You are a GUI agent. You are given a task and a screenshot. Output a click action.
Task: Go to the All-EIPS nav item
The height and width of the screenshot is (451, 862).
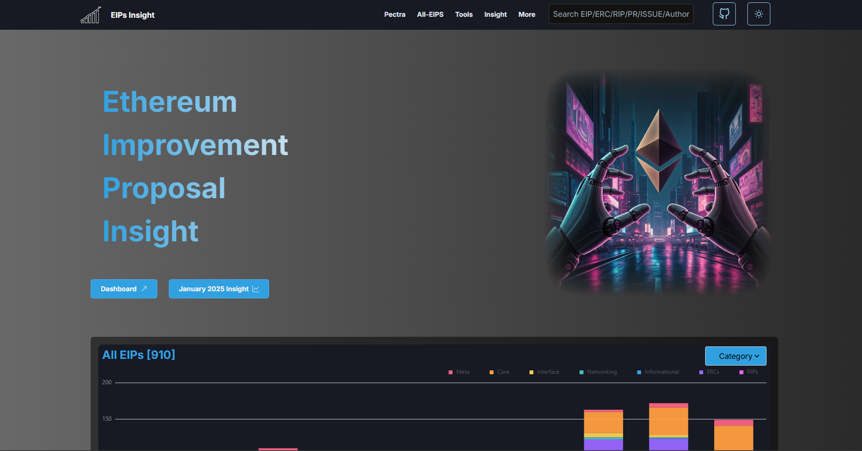430,14
